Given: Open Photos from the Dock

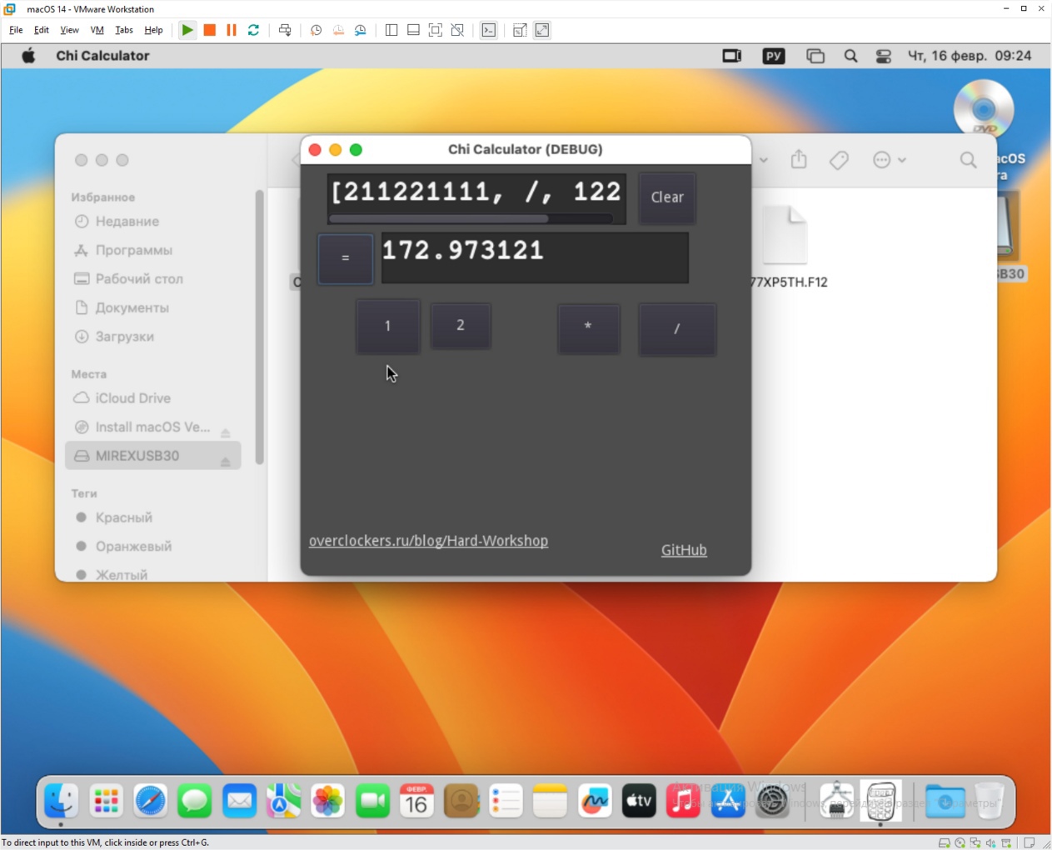Looking at the screenshot, I should pos(328,801).
